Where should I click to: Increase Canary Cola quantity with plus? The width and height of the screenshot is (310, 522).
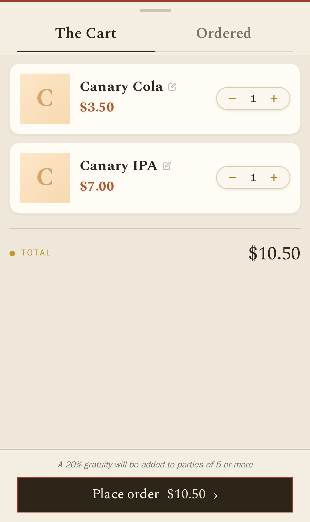pos(274,98)
